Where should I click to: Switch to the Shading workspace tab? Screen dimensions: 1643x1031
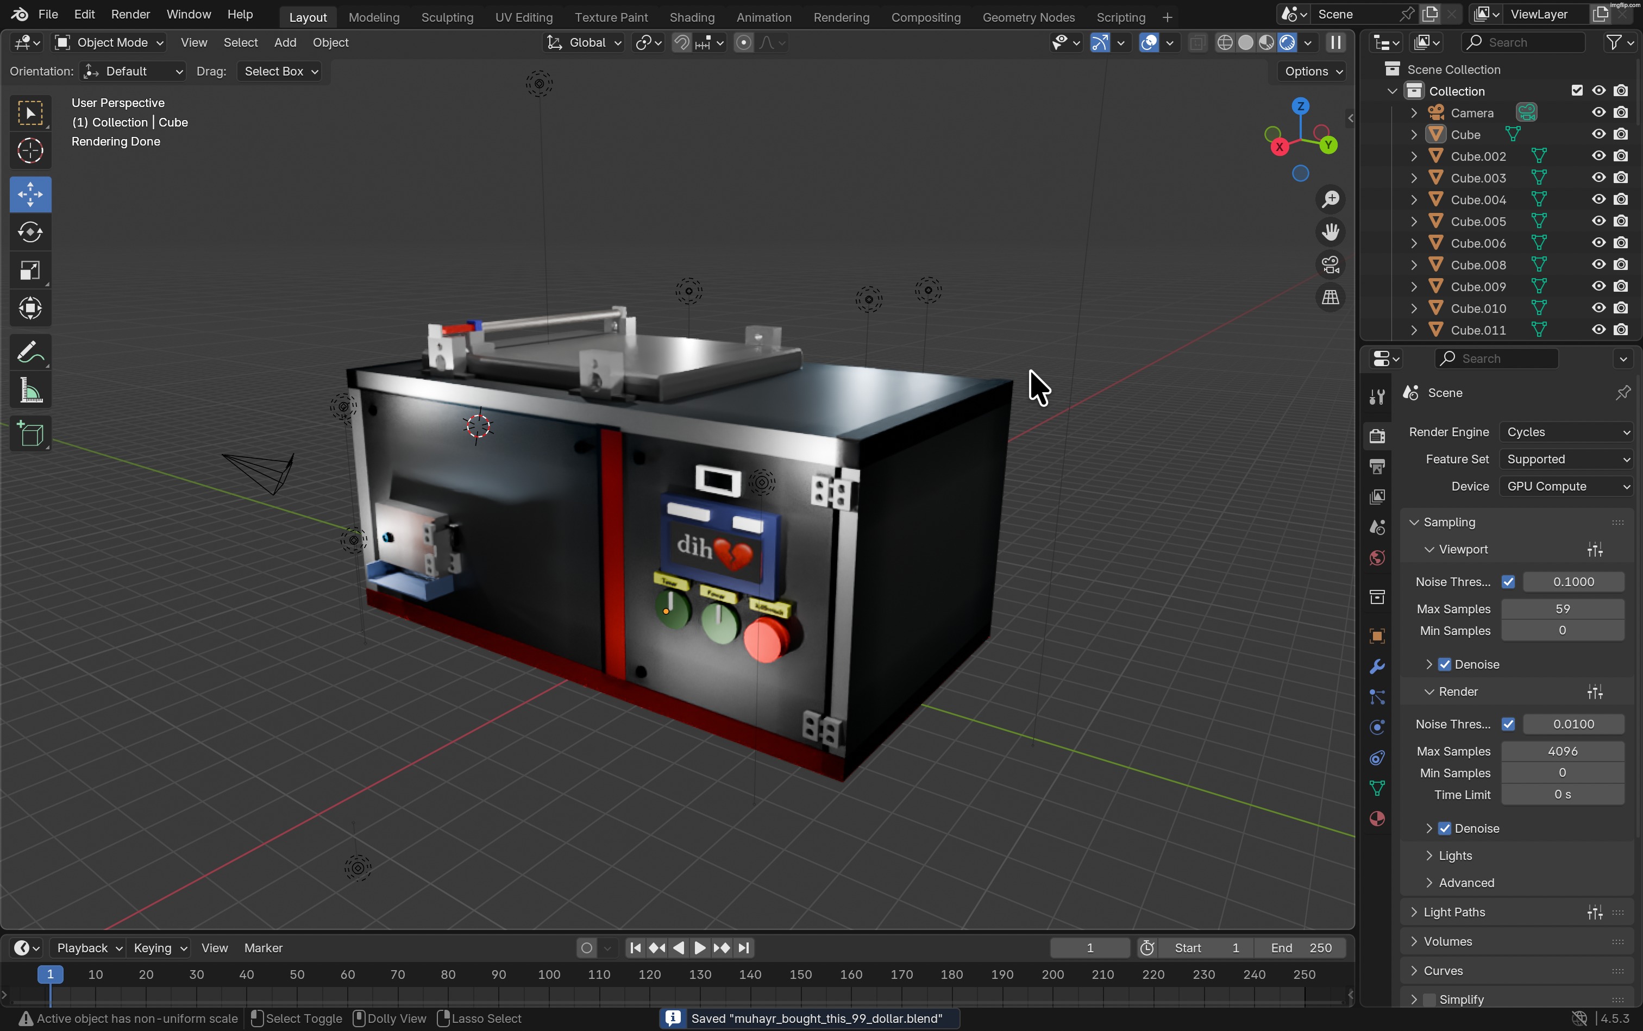click(692, 17)
